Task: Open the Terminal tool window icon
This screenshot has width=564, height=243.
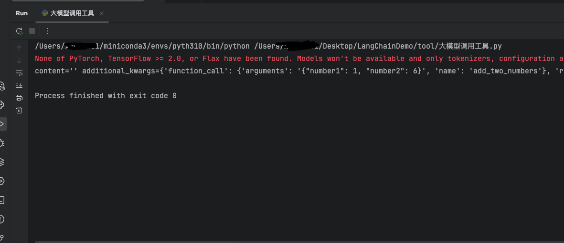Action: tap(2, 200)
